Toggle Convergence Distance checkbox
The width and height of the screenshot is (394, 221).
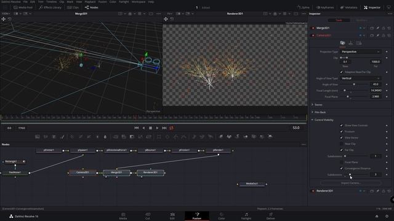pyautogui.click(x=341, y=168)
